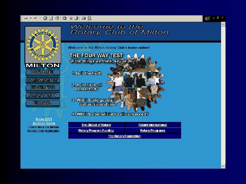Click the Windows logo throbber icon
Viewport: 246px width, 184px height.
[207, 18]
